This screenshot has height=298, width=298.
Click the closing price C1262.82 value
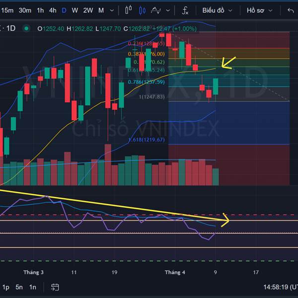point(137,29)
